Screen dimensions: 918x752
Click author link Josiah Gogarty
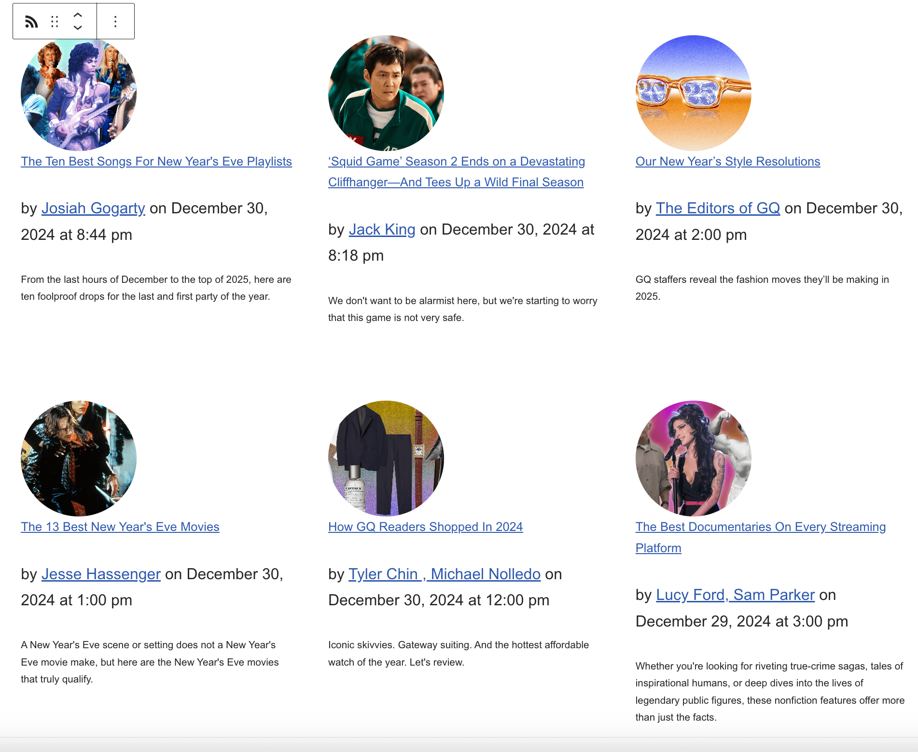pyautogui.click(x=93, y=208)
